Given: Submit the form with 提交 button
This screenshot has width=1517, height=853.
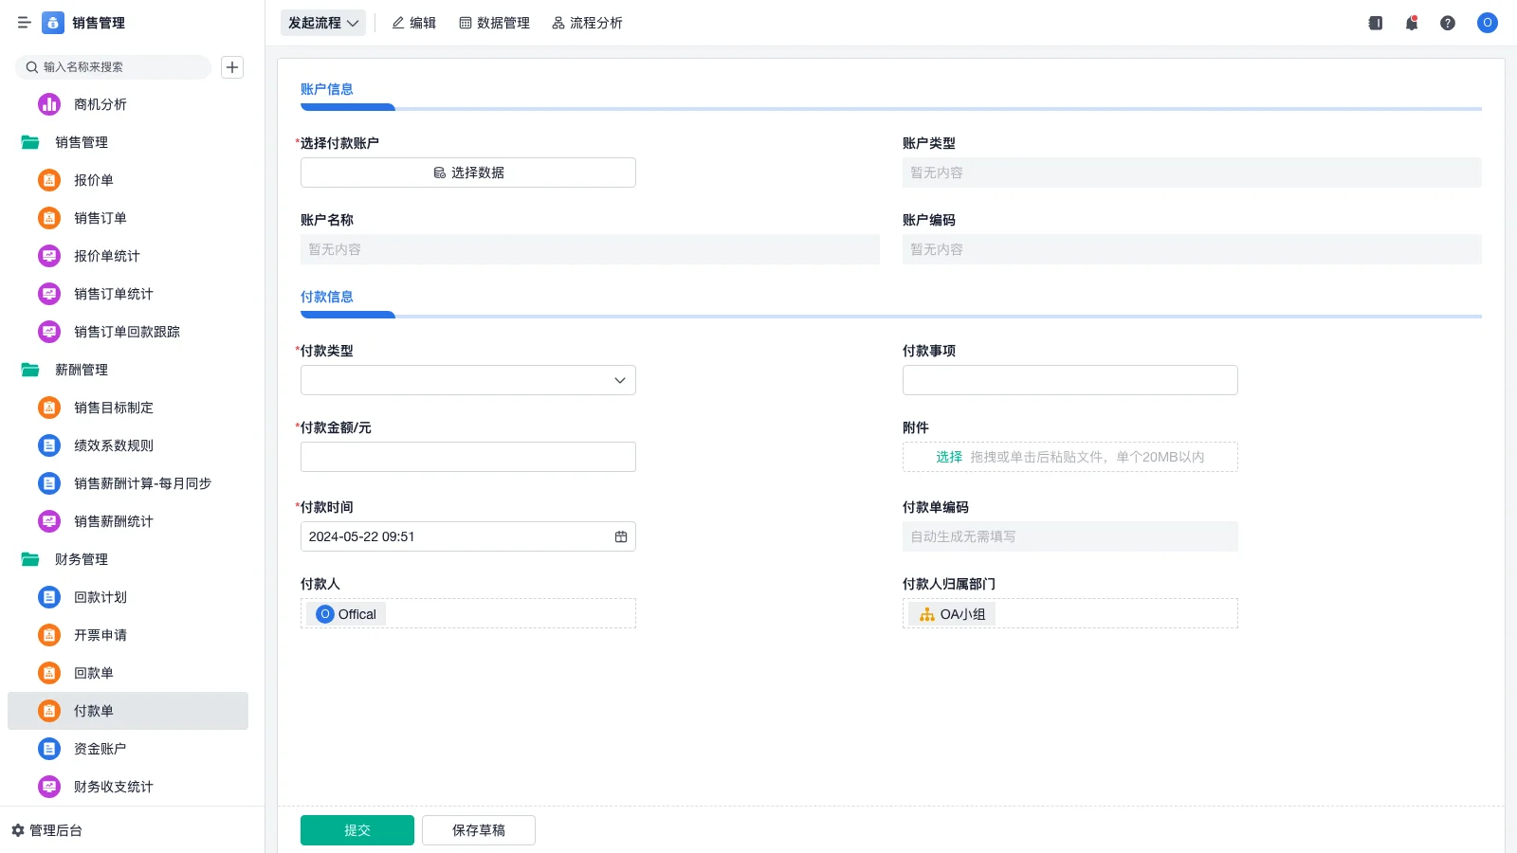Looking at the screenshot, I should coord(357,829).
